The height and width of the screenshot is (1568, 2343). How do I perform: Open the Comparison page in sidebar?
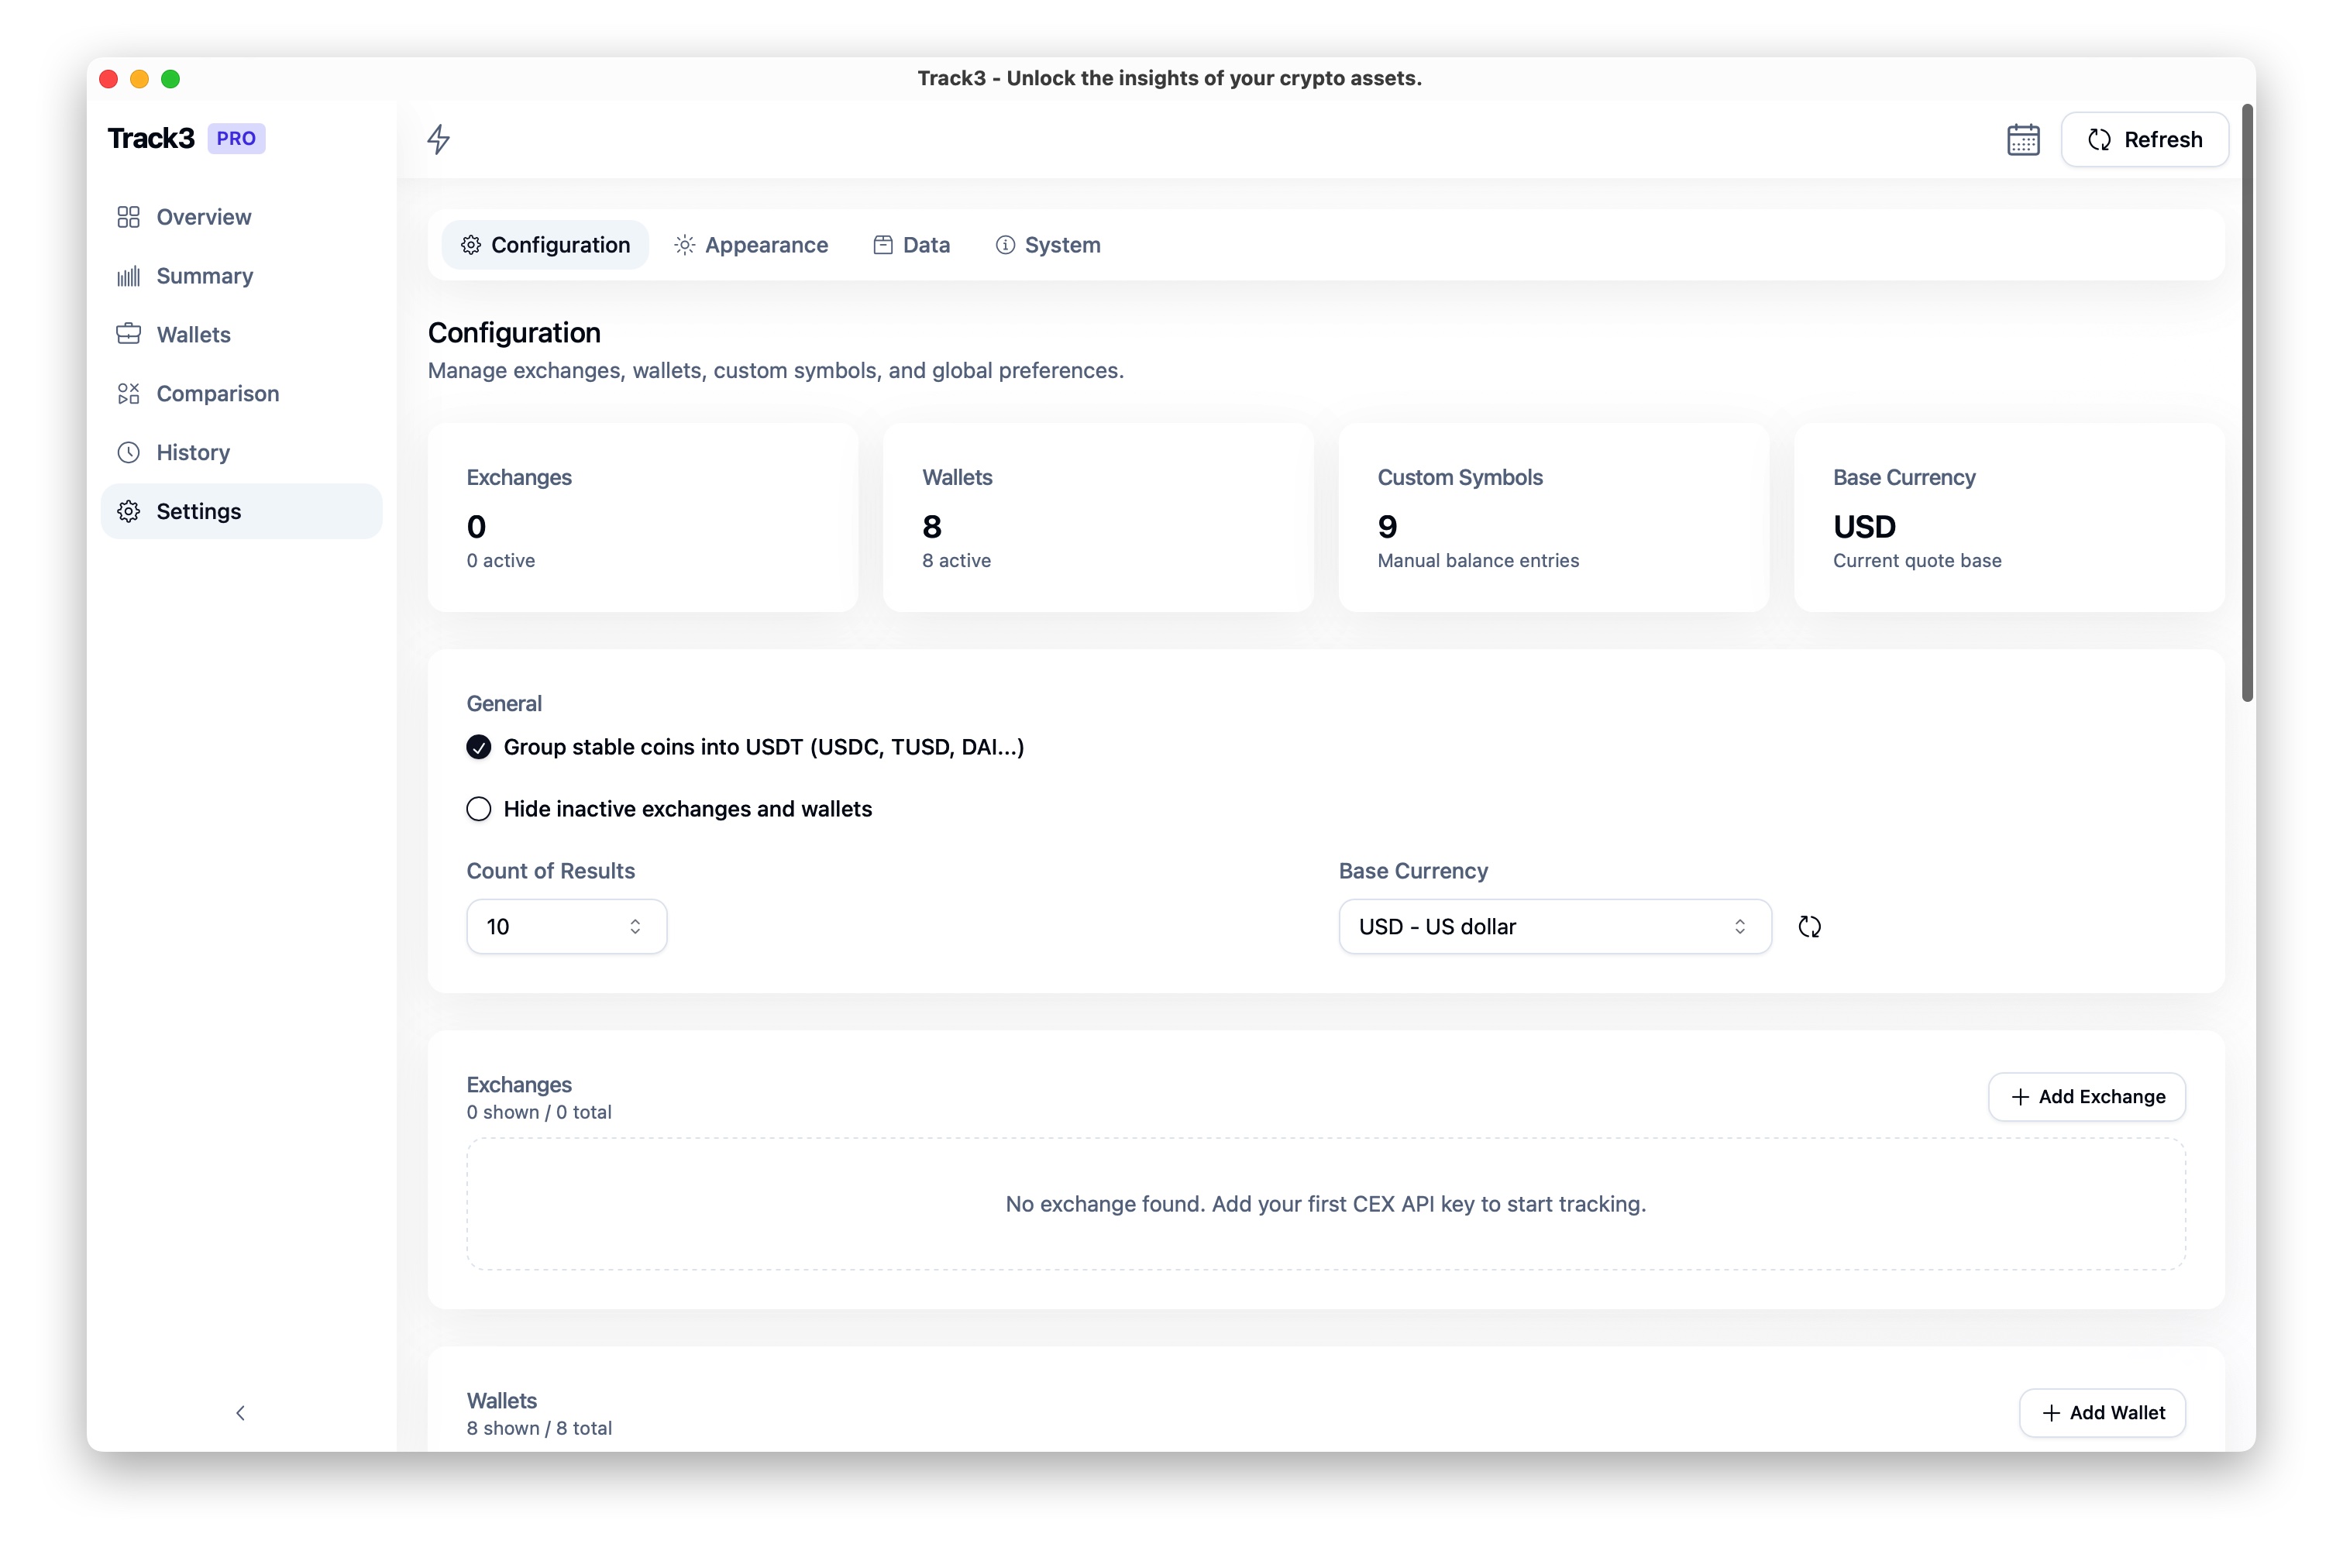click(217, 394)
